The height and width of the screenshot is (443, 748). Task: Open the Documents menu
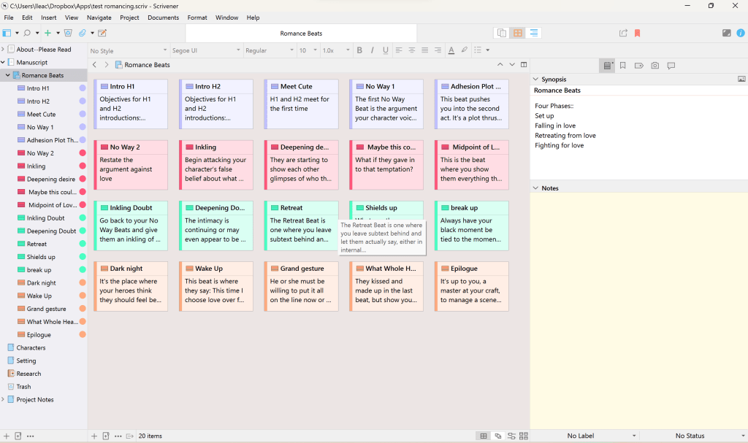[161, 18]
